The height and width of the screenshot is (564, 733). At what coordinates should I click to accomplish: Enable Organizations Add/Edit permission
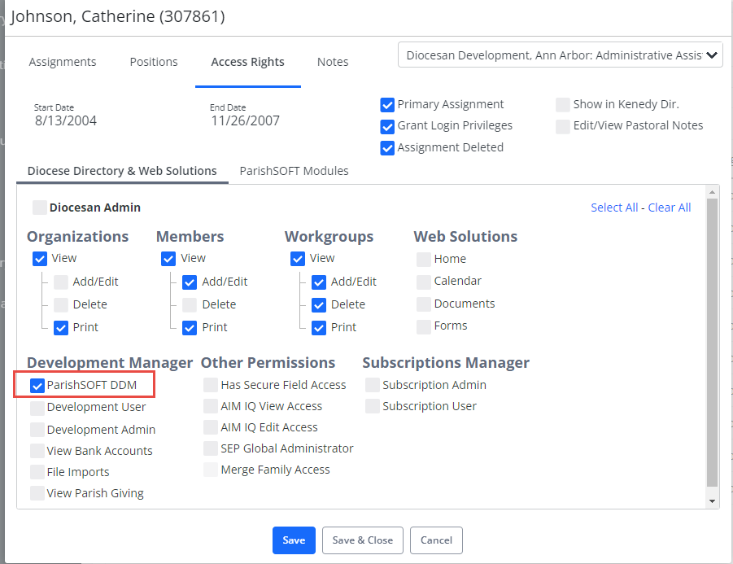coord(61,282)
